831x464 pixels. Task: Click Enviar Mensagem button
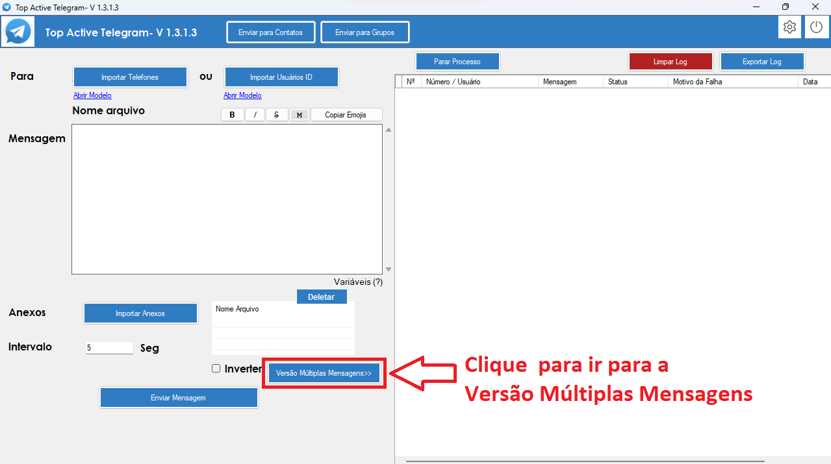tap(178, 398)
